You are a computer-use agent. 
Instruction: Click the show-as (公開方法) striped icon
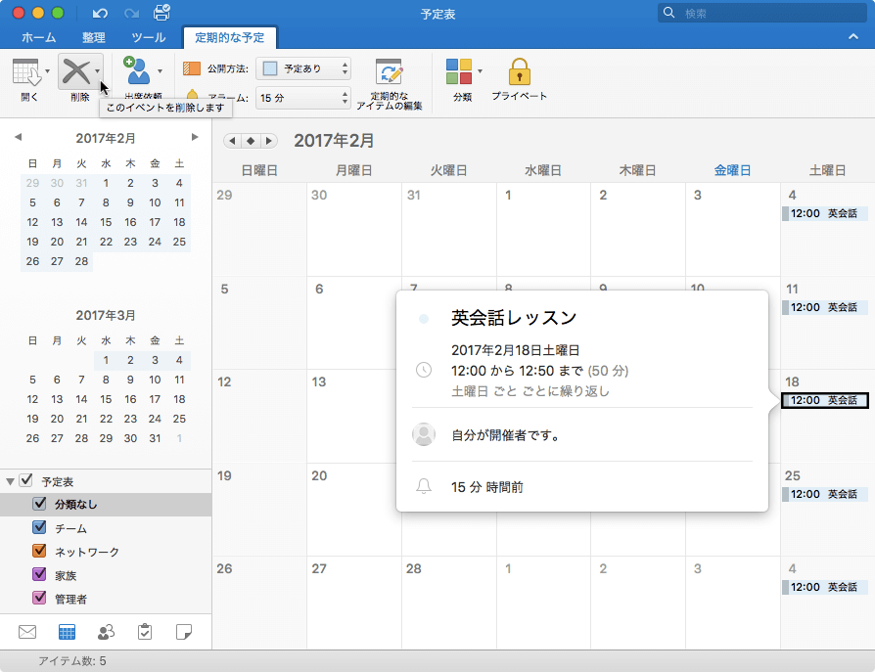(192, 68)
